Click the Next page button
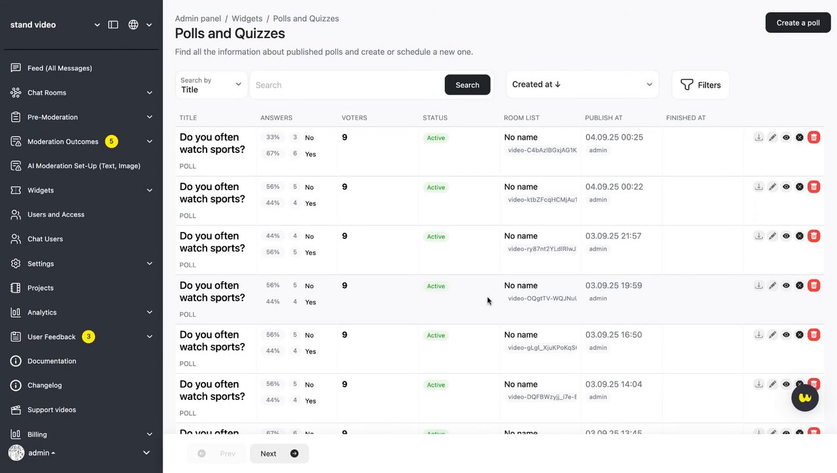Image resolution: width=837 pixels, height=473 pixels. point(279,453)
